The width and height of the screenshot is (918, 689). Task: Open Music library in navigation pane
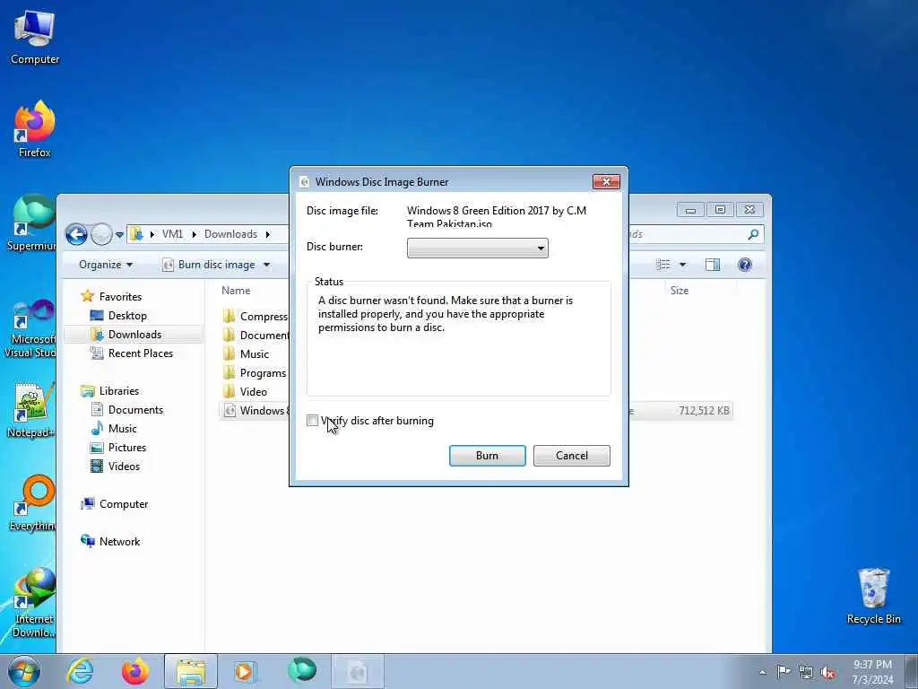point(122,428)
